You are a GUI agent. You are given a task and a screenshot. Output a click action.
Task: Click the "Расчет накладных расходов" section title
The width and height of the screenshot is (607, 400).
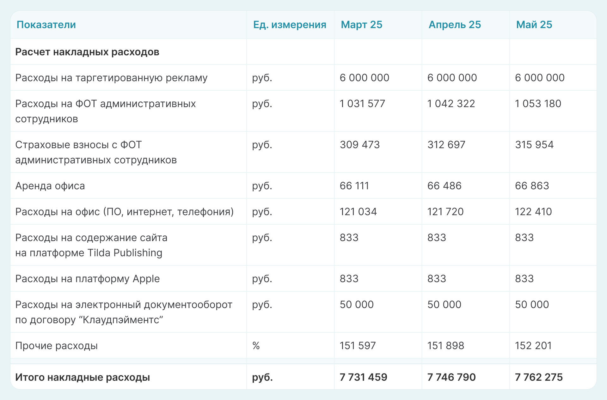point(87,52)
